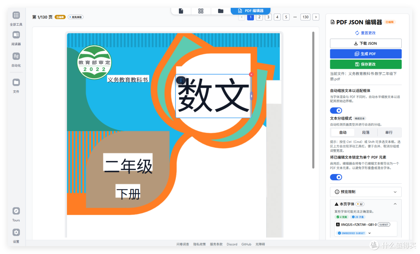Select the 义务教育教科书 text on page
Image resolution: width=420 pixels, height=254 pixels.
(128, 80)
